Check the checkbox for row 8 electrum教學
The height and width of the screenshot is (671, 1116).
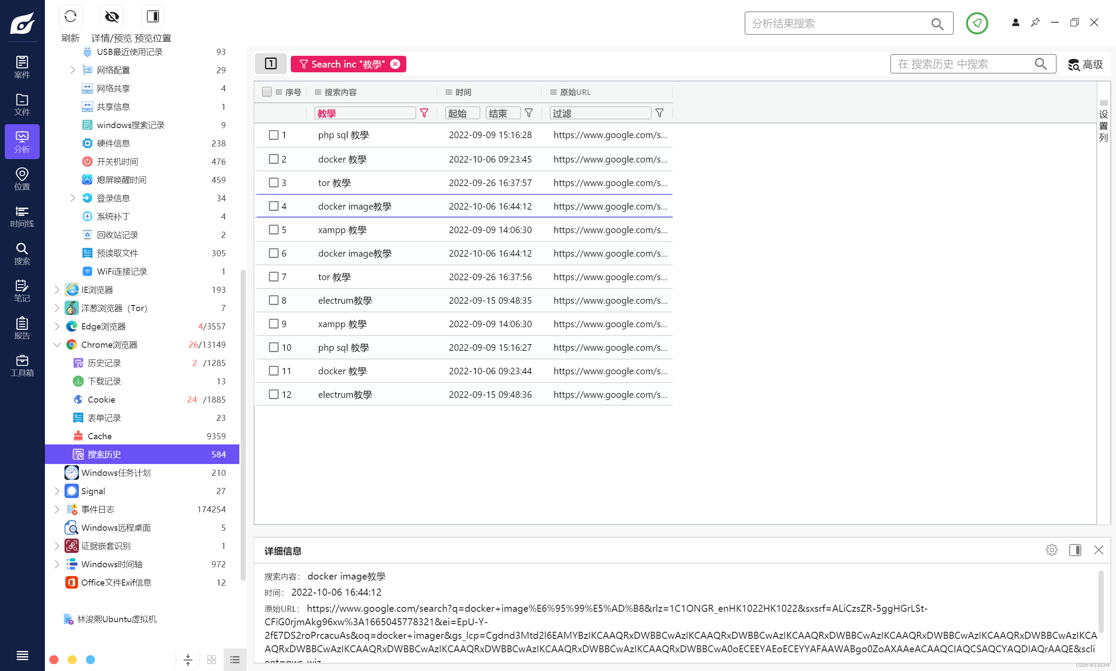tap(273, 300)
